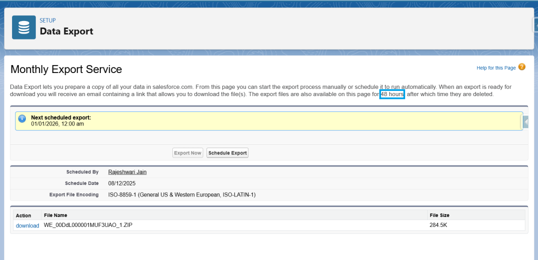Select the 284.5K file size value
Screen dimensions: 538x260
click(439, 225)
